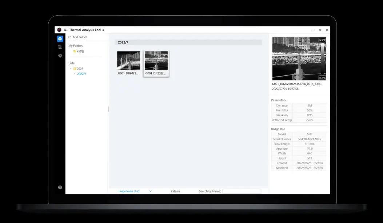Click the Humidity value 50%

point(310,111)
